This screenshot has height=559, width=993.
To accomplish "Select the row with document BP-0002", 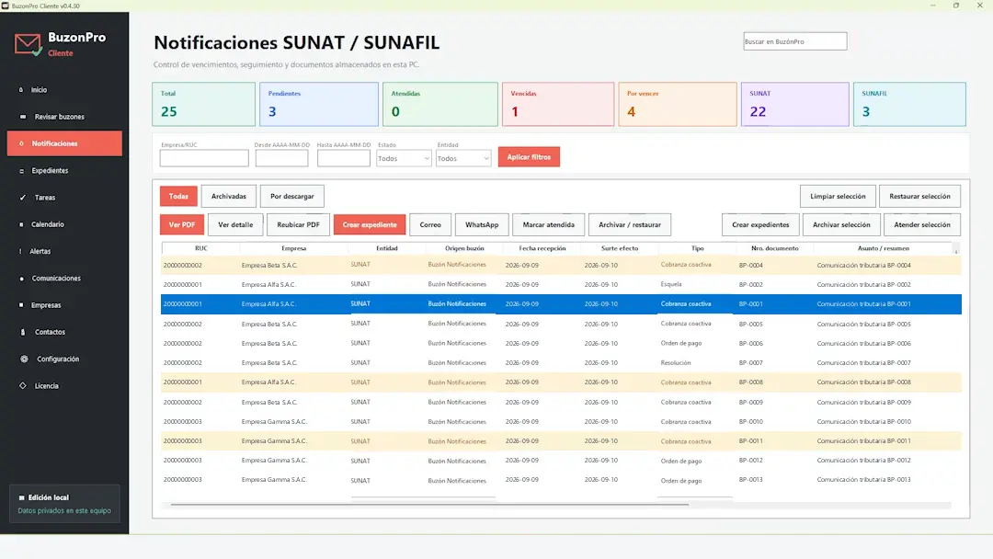I will point(561,285).
